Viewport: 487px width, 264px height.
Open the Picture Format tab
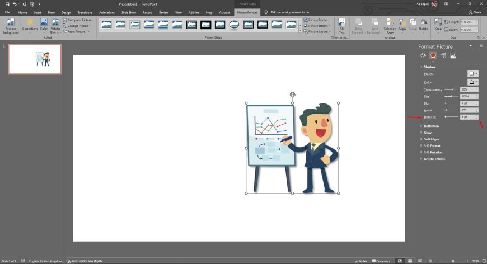tap(247, 12)
